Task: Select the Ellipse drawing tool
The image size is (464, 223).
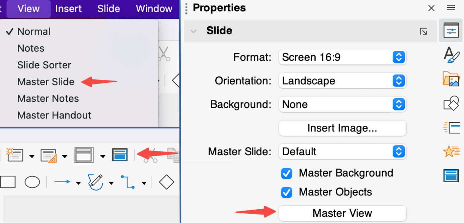Action: tap(32, 182)
